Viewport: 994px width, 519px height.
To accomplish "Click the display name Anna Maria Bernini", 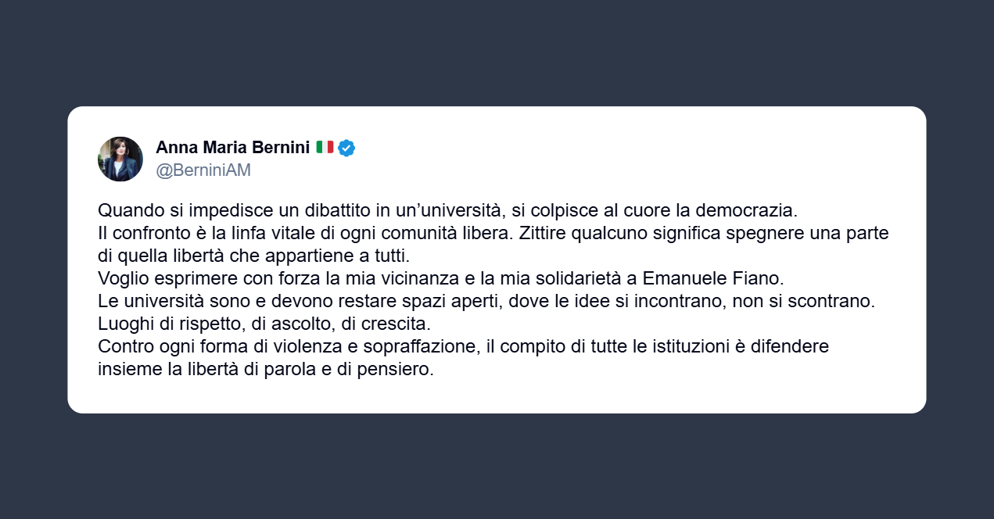I will coord(233,148).
